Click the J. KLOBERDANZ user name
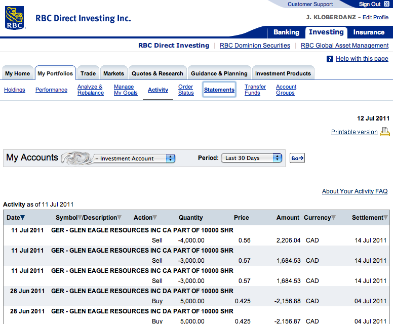The height and width of the screenshot is (324, 393). pos(331,17)
